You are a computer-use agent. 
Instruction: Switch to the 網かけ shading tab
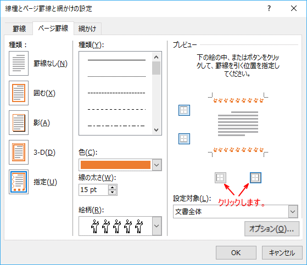click(87, 29)
